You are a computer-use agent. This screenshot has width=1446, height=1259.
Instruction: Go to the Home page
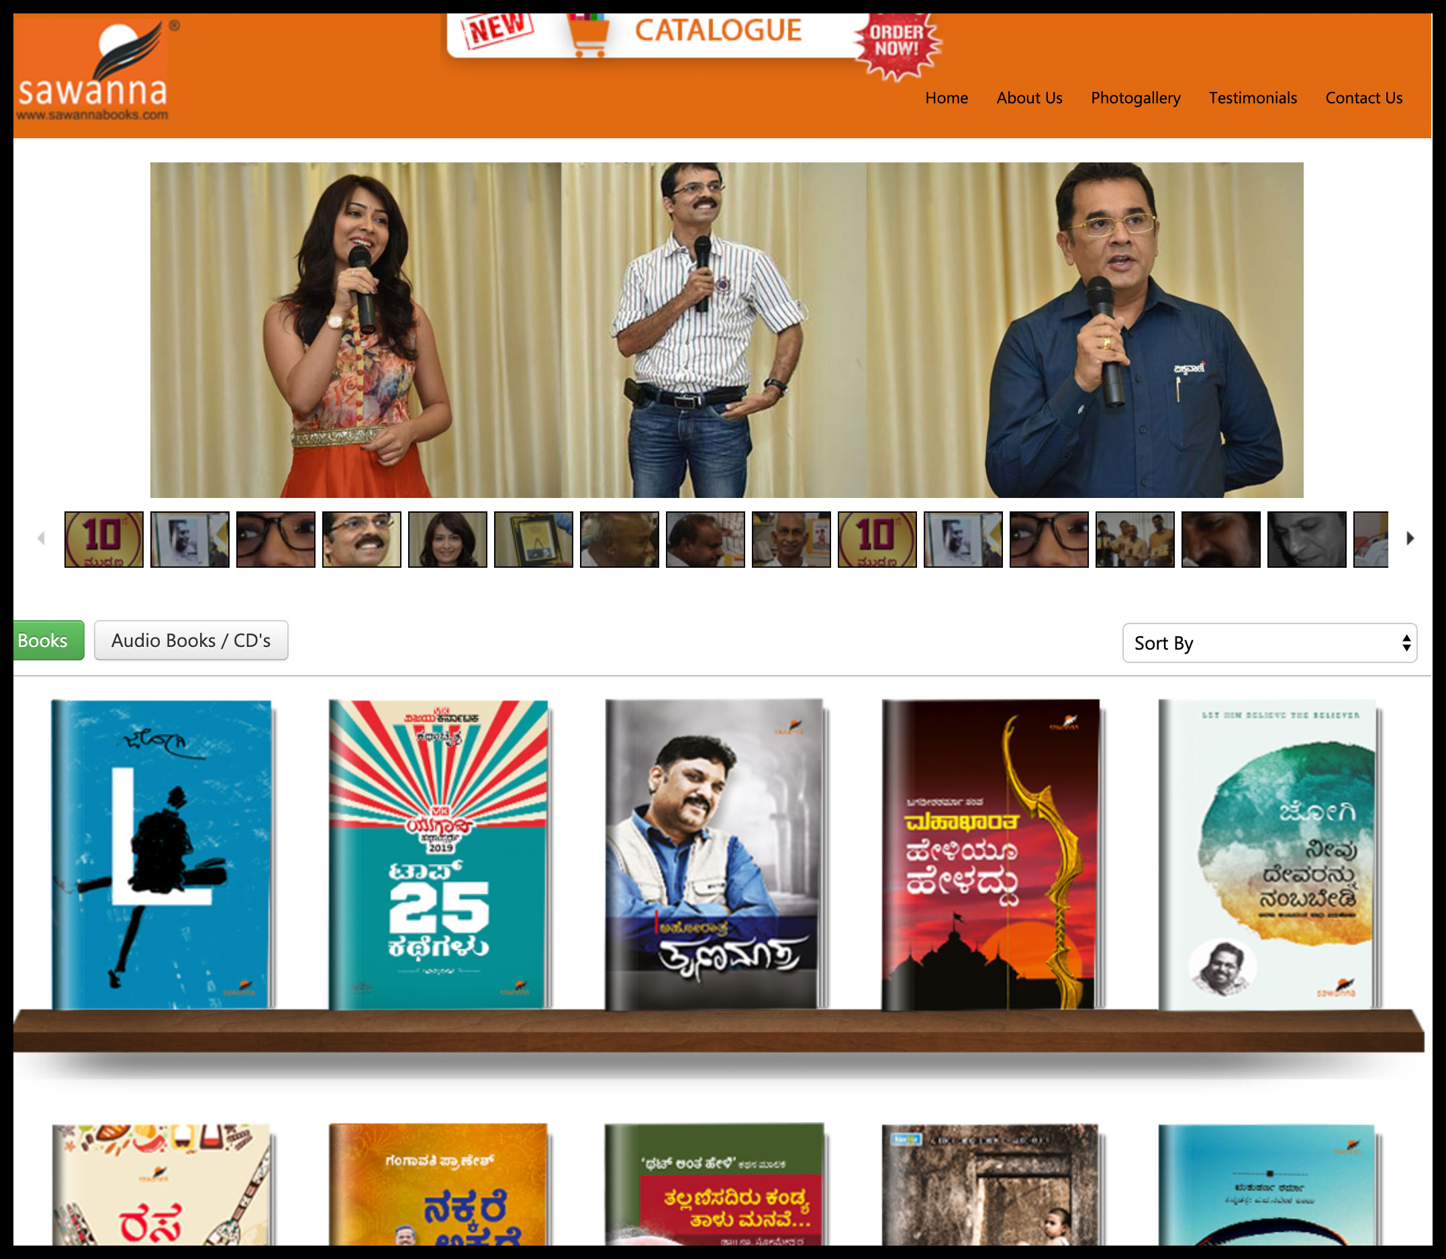click(946, 98)
